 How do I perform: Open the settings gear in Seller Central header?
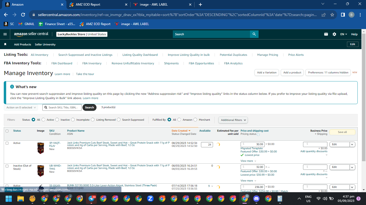click(334, 34)
